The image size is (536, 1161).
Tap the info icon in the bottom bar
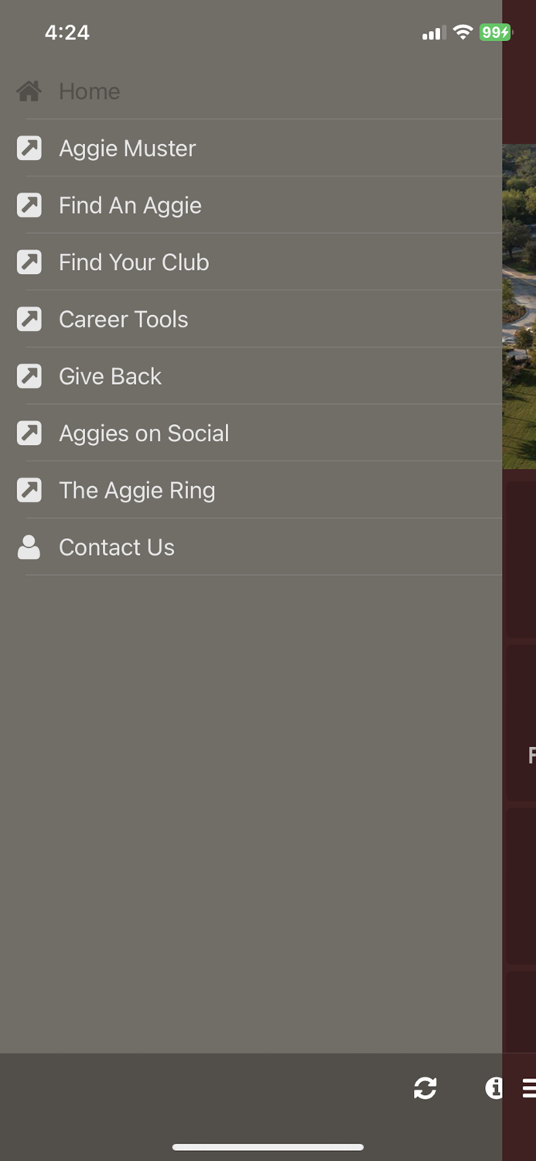(x=493, y=1088)
